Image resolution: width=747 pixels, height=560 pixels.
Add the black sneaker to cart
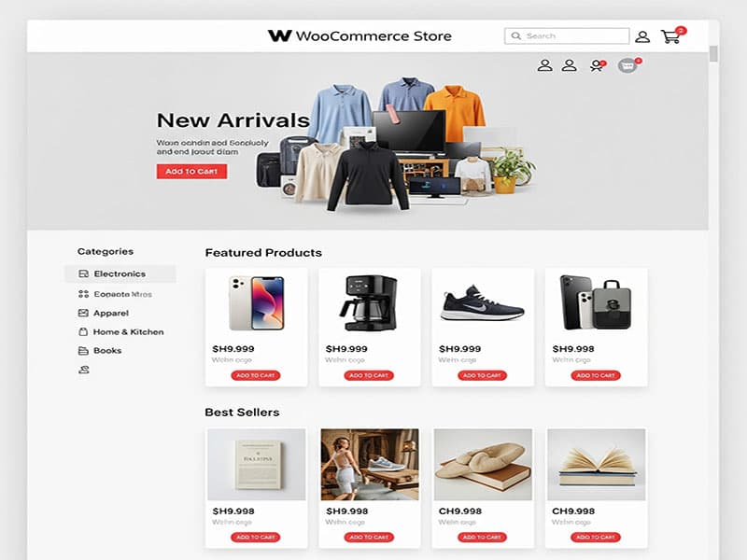482,375
